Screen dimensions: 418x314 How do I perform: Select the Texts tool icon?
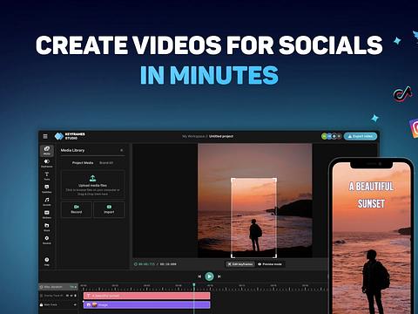tap(47, 176)
